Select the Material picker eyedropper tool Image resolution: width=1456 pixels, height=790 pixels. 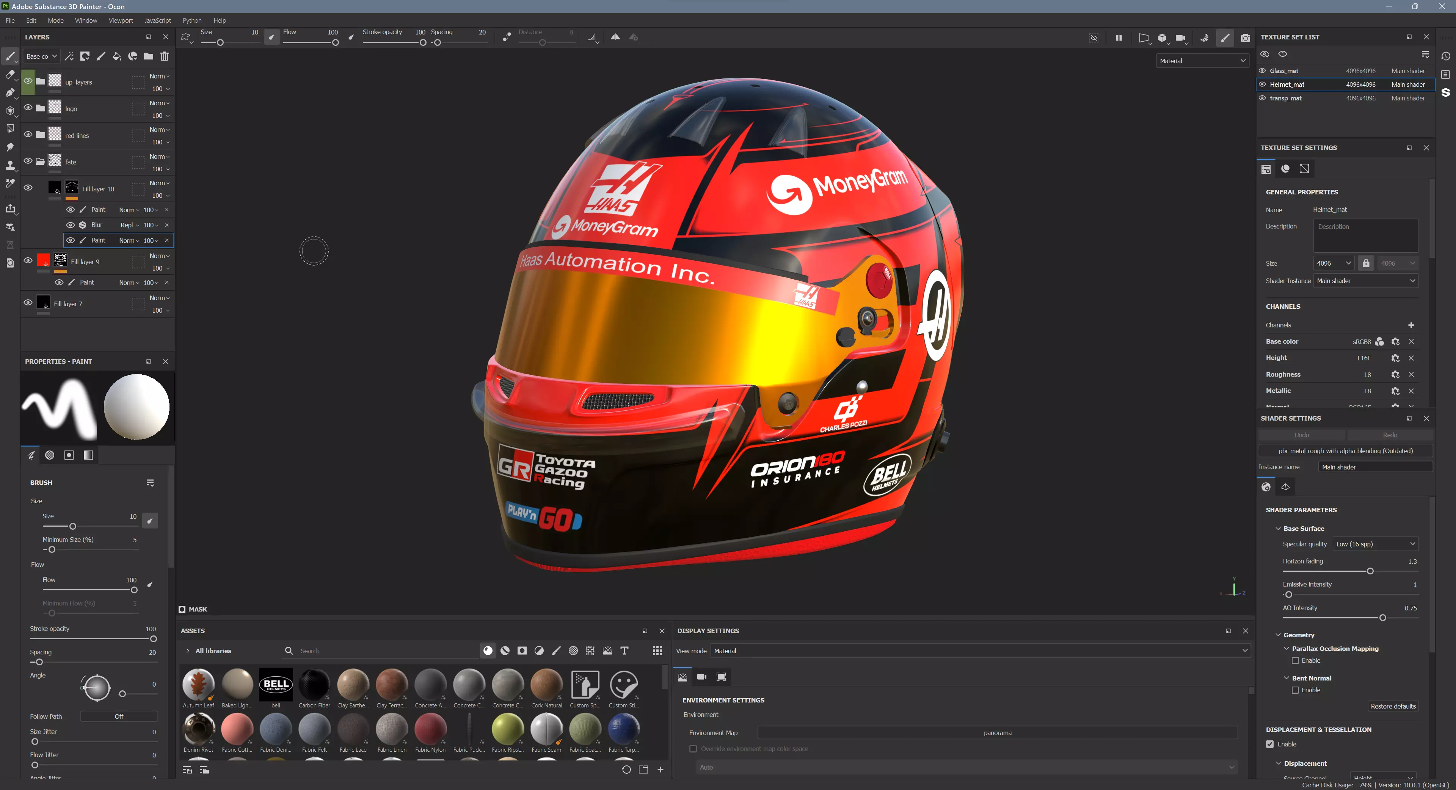point(9,183)
